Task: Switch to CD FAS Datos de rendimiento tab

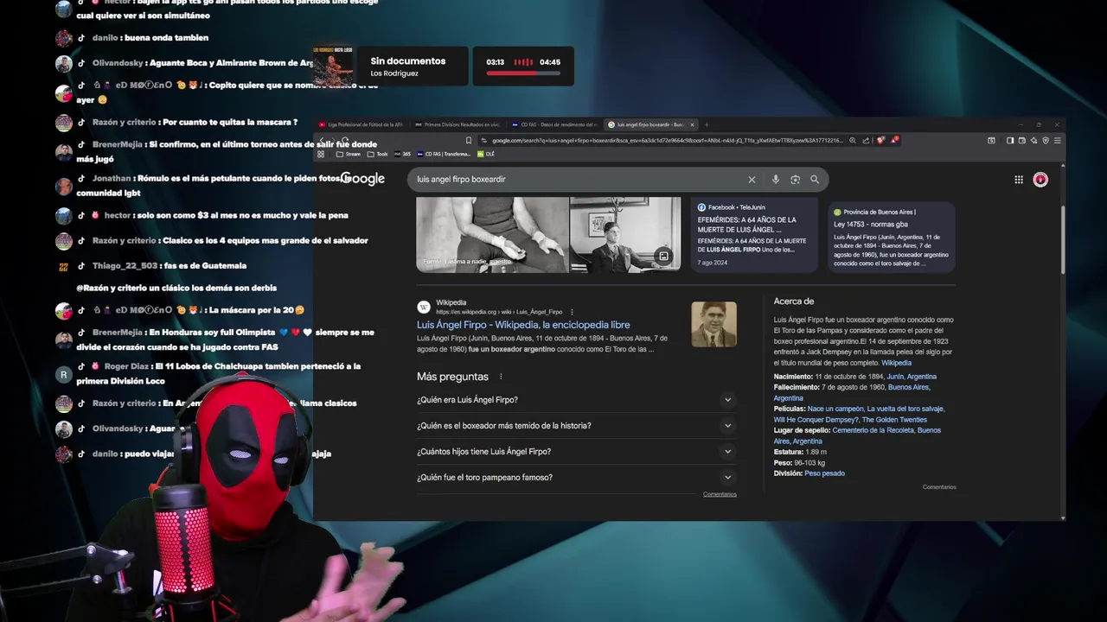Action: 554,124
